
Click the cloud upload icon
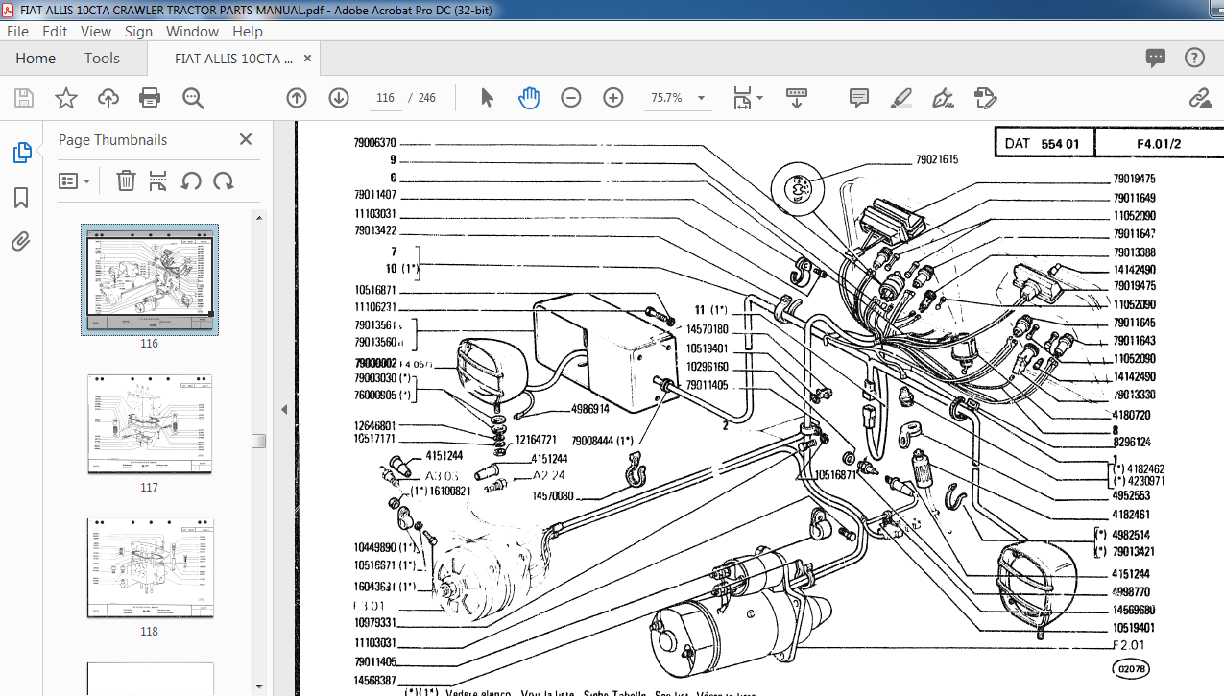click(108, 98)
